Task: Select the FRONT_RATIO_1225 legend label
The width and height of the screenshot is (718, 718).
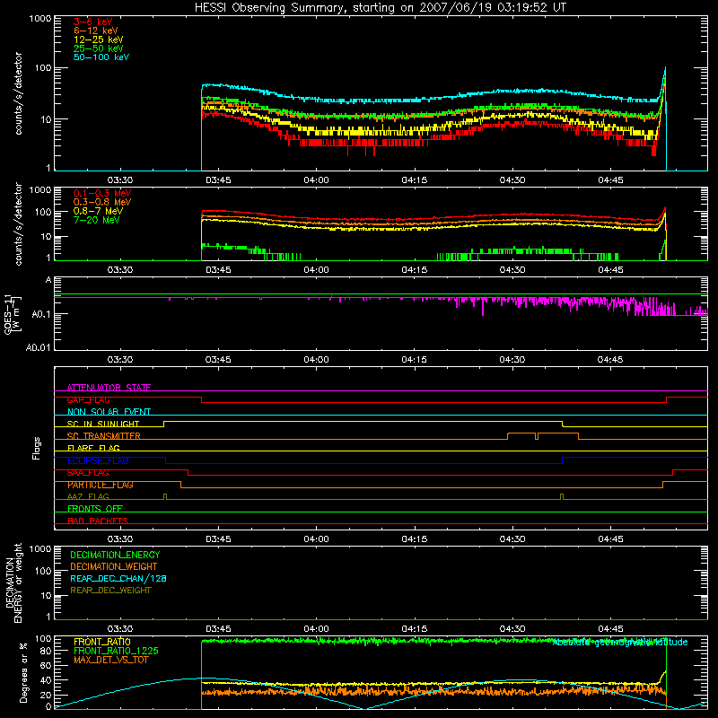Action: click(116, 651)
